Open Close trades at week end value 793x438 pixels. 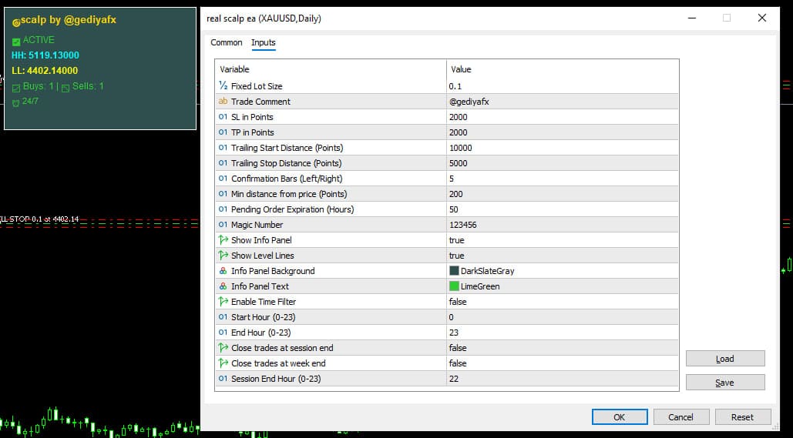562,363
